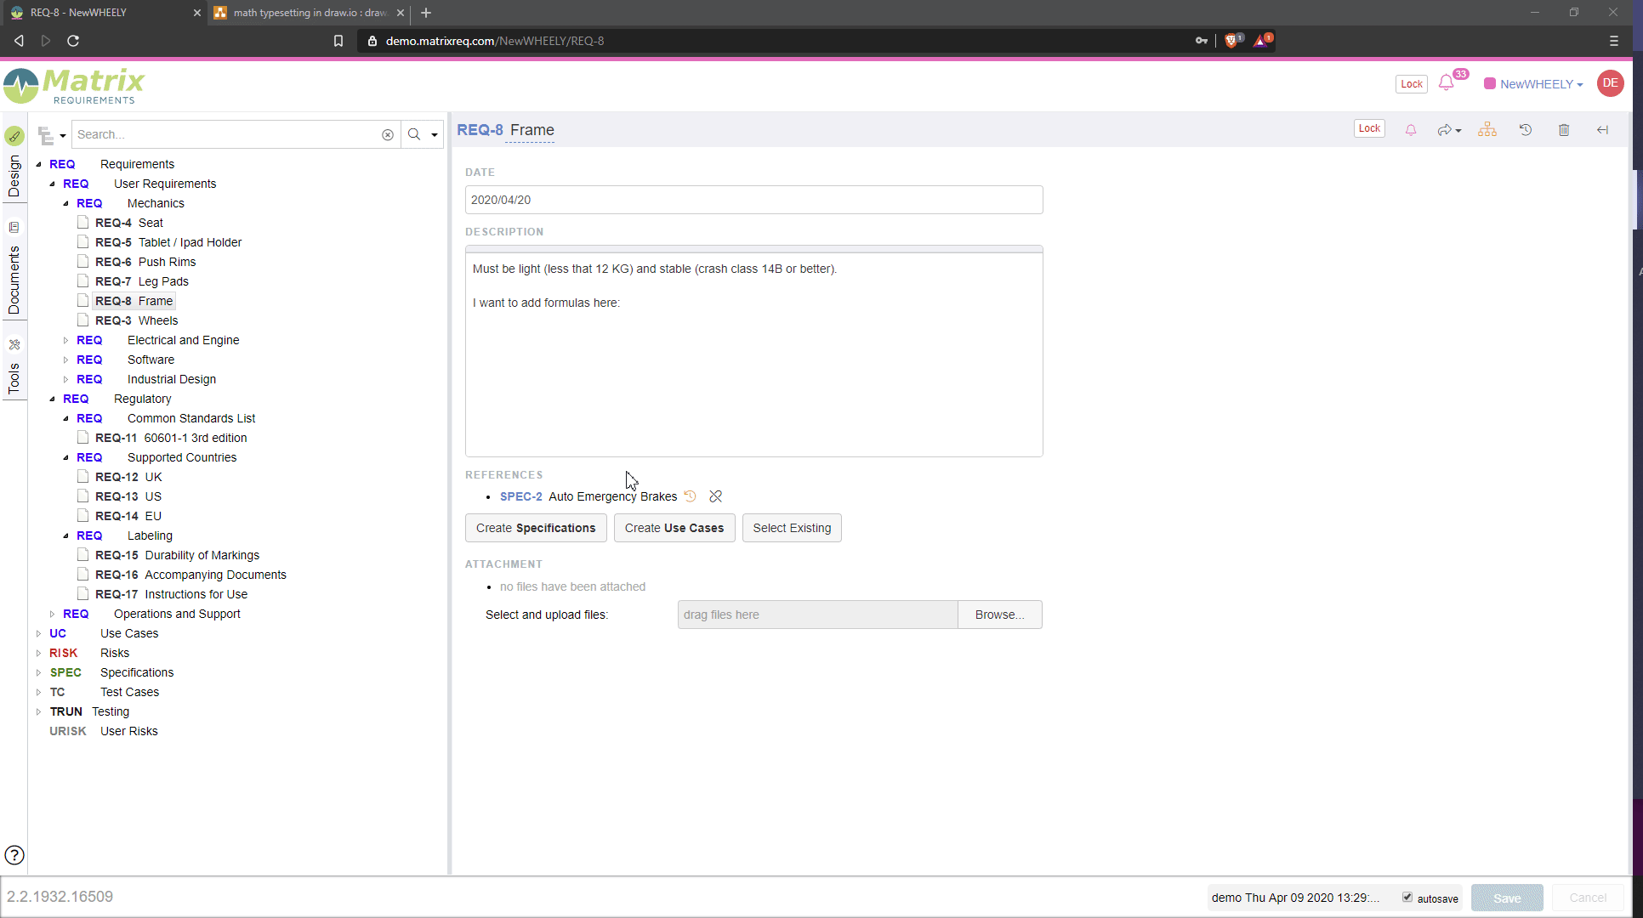
Task: Collapse the Mechanics folder
Action: tap(66, 204)
